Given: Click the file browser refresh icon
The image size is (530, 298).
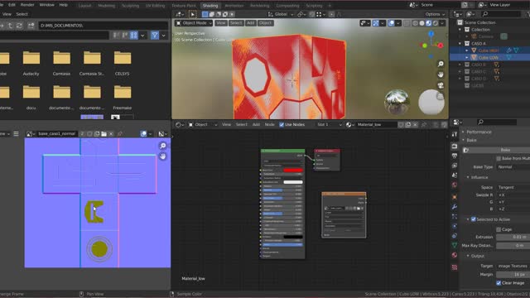Looking at the screenshot, I should coord(20,26).
